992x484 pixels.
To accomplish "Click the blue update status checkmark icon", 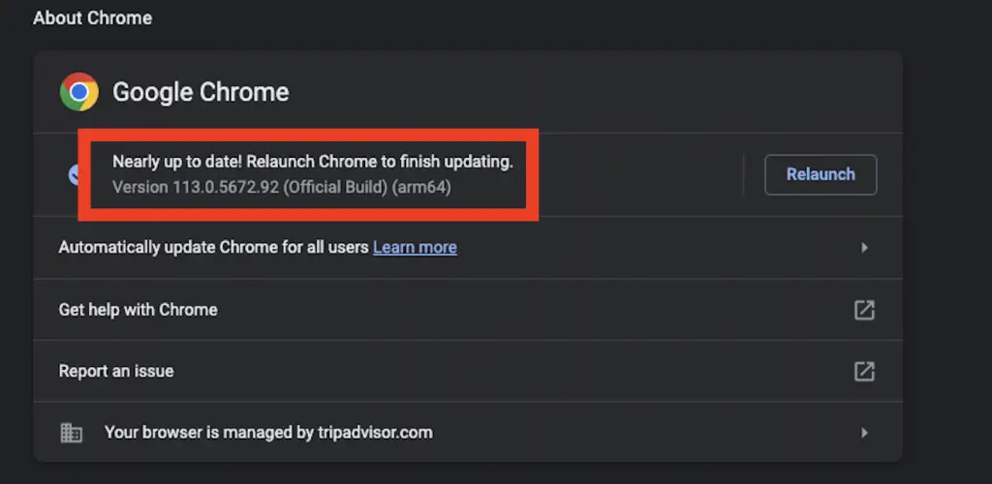I will tap(74, 174).
